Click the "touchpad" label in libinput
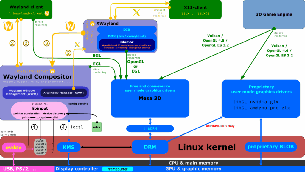This screenshot has width=305, height=172. click(41, 117)
